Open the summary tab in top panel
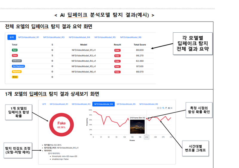The width and height of the screenshot is (239, 168). tap(12, 37)
